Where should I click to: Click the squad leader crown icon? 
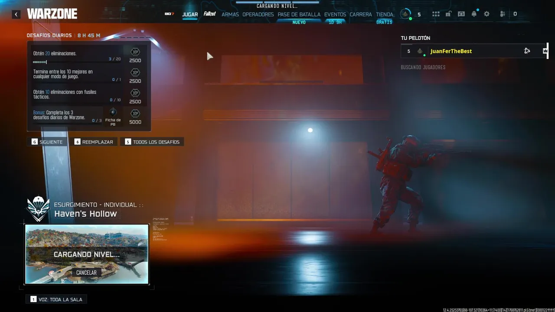click(x=545, y=51)
